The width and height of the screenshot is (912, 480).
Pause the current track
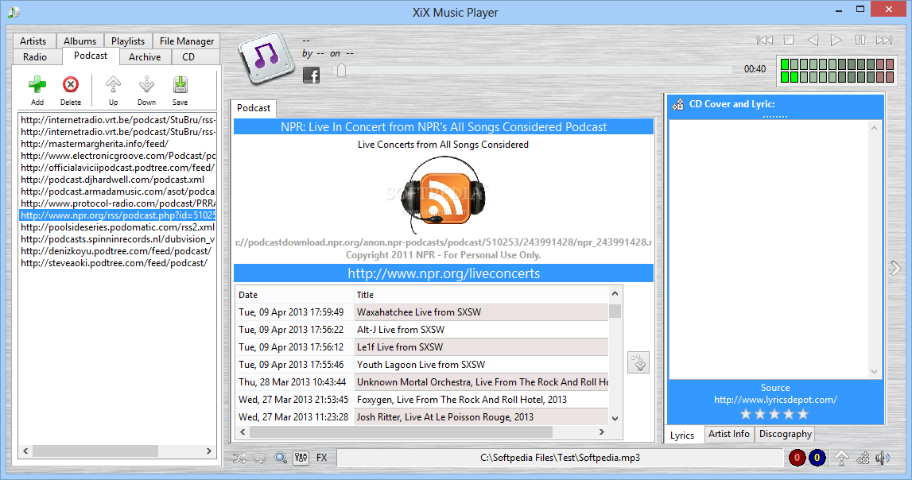coord(860,40)
